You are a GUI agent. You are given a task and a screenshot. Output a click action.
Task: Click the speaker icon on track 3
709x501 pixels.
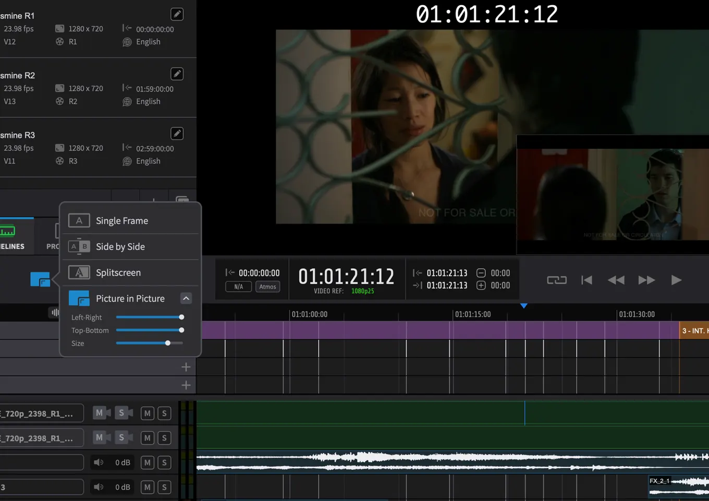pyautogui.click(x=98, y=487)
